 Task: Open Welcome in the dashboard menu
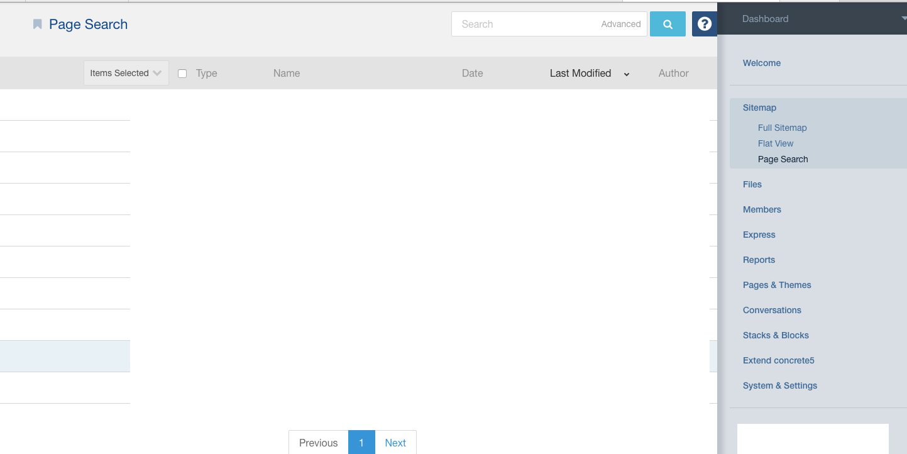tap(762, 63)
